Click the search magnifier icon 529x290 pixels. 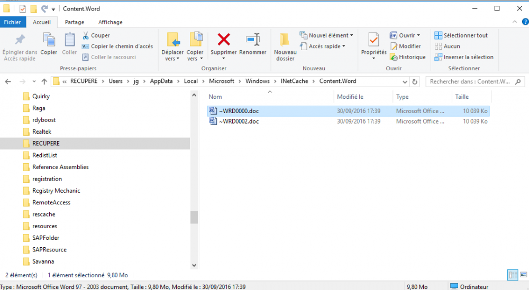518,81
